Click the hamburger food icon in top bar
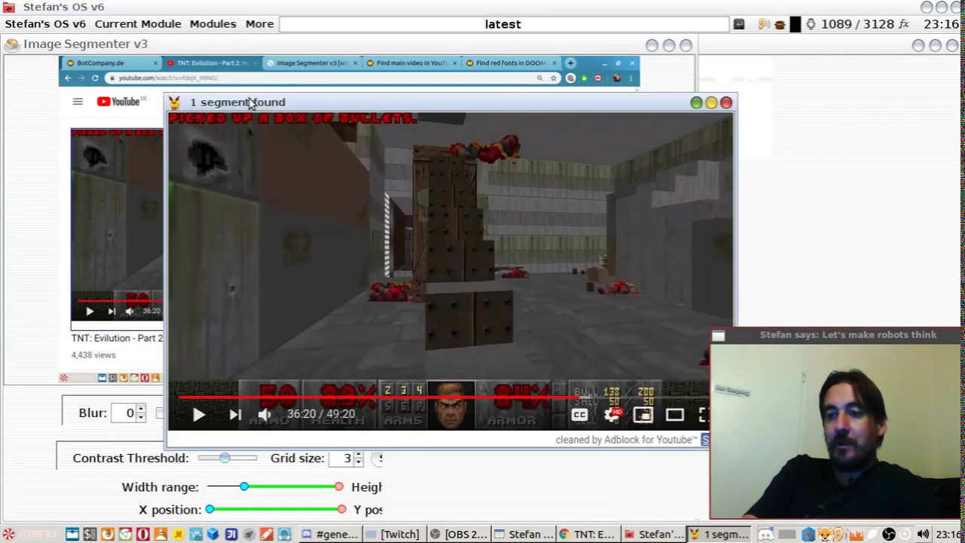 pyautogui.click(x=780, y=25)
